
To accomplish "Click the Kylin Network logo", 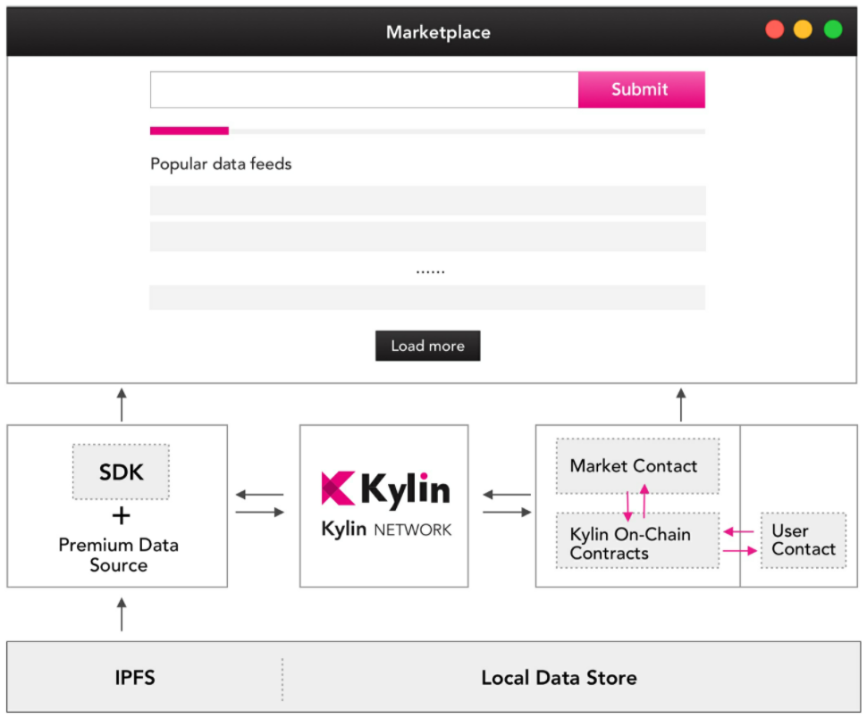I will pyautogui.click(x=386, y=503).
